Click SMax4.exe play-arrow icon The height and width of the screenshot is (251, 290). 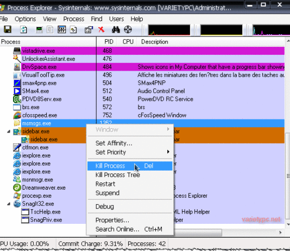17,91
